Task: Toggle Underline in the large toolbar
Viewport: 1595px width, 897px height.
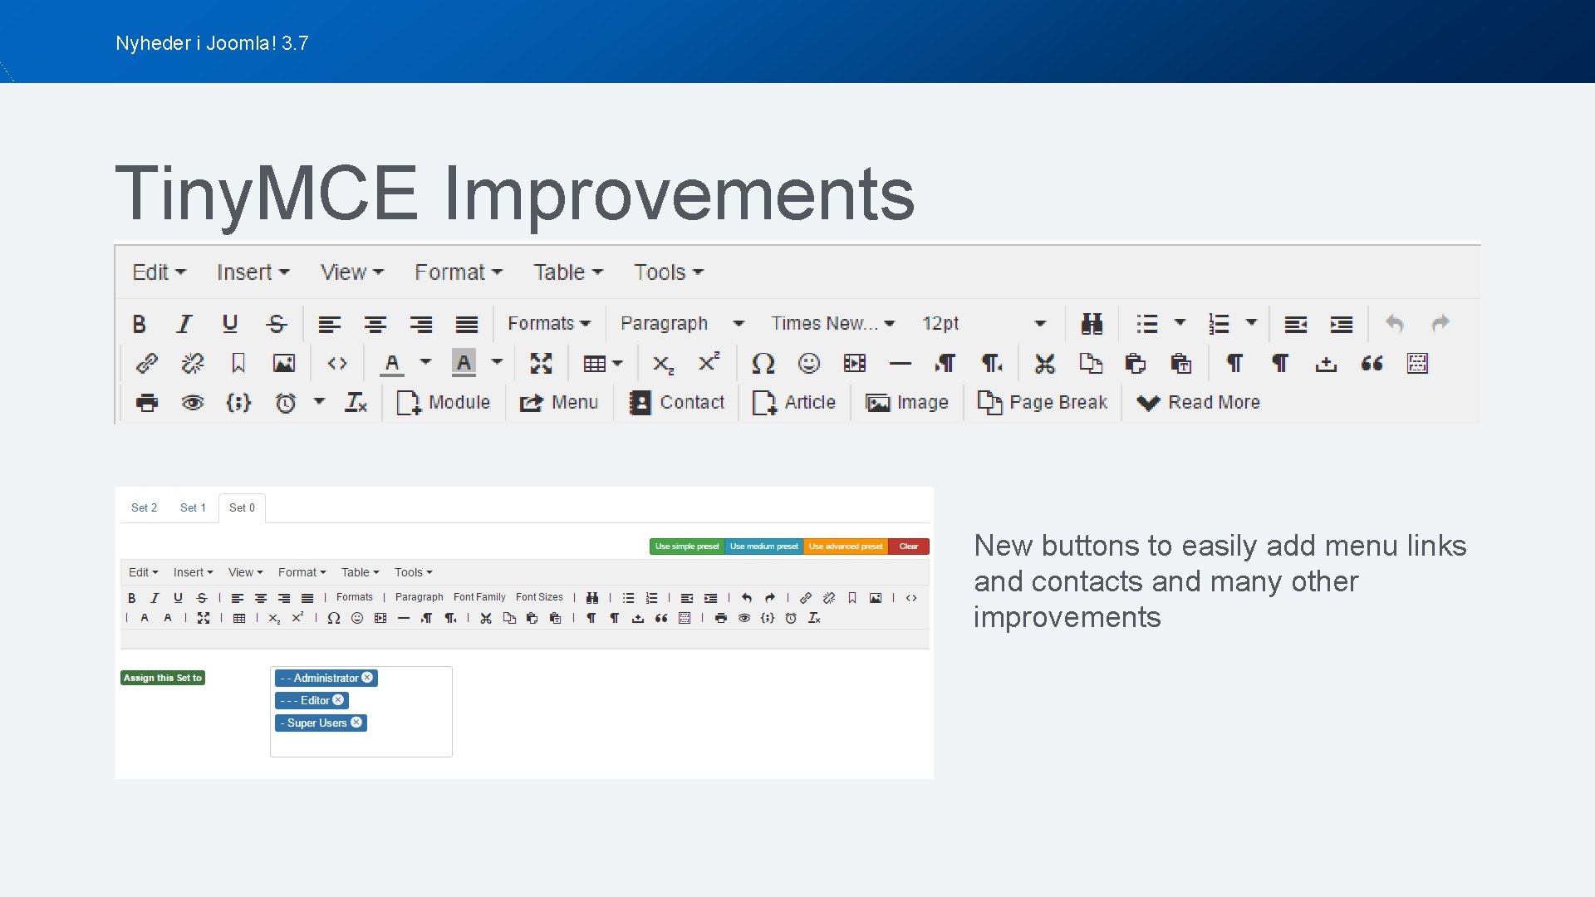Action: pos(230,324)
